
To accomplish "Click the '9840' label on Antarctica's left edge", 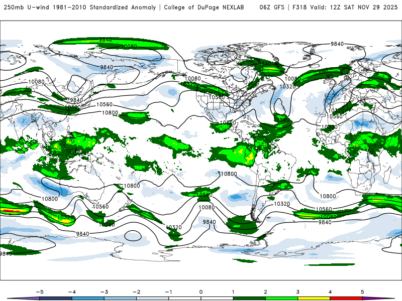I will [x=6, y=254].
